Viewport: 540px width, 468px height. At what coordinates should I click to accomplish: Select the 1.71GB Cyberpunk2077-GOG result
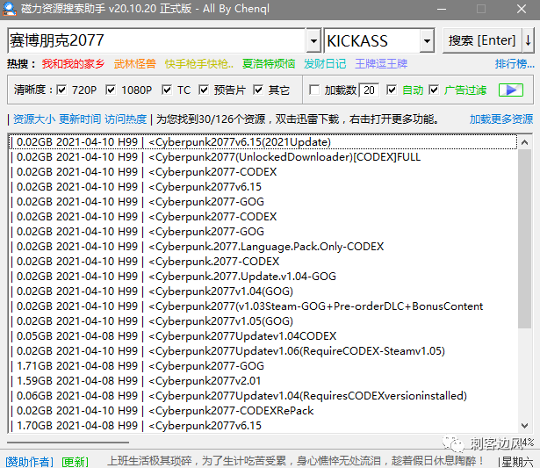[263, 366]
